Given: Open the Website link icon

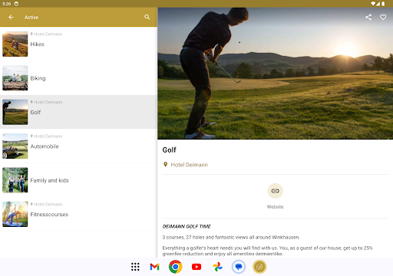Looking at the screenshot, I should (275, 191).
